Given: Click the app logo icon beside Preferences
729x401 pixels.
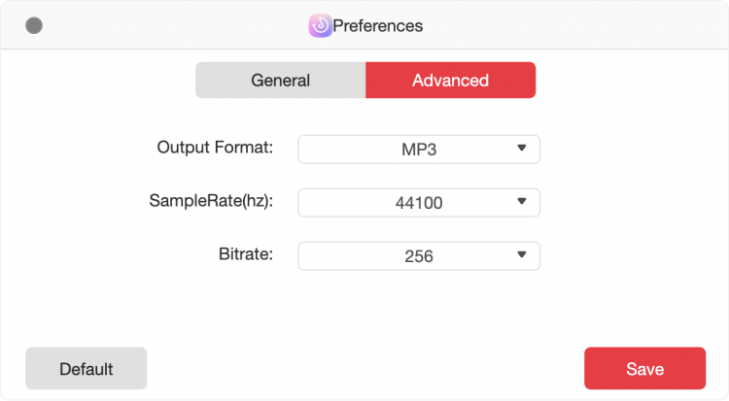Looking at the screenshot, I should pos(320,25).
